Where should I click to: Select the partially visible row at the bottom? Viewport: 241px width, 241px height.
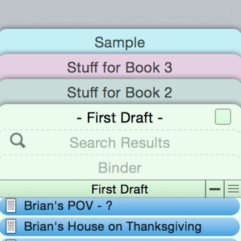120,240
